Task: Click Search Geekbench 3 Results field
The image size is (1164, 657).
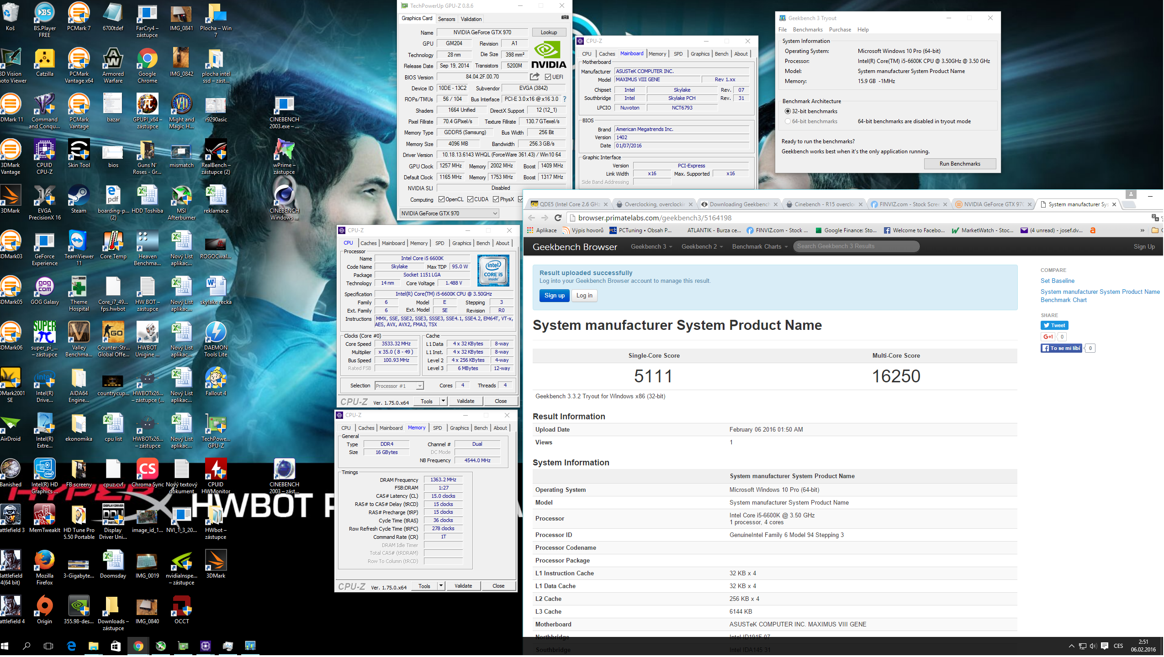Action: 856,247
